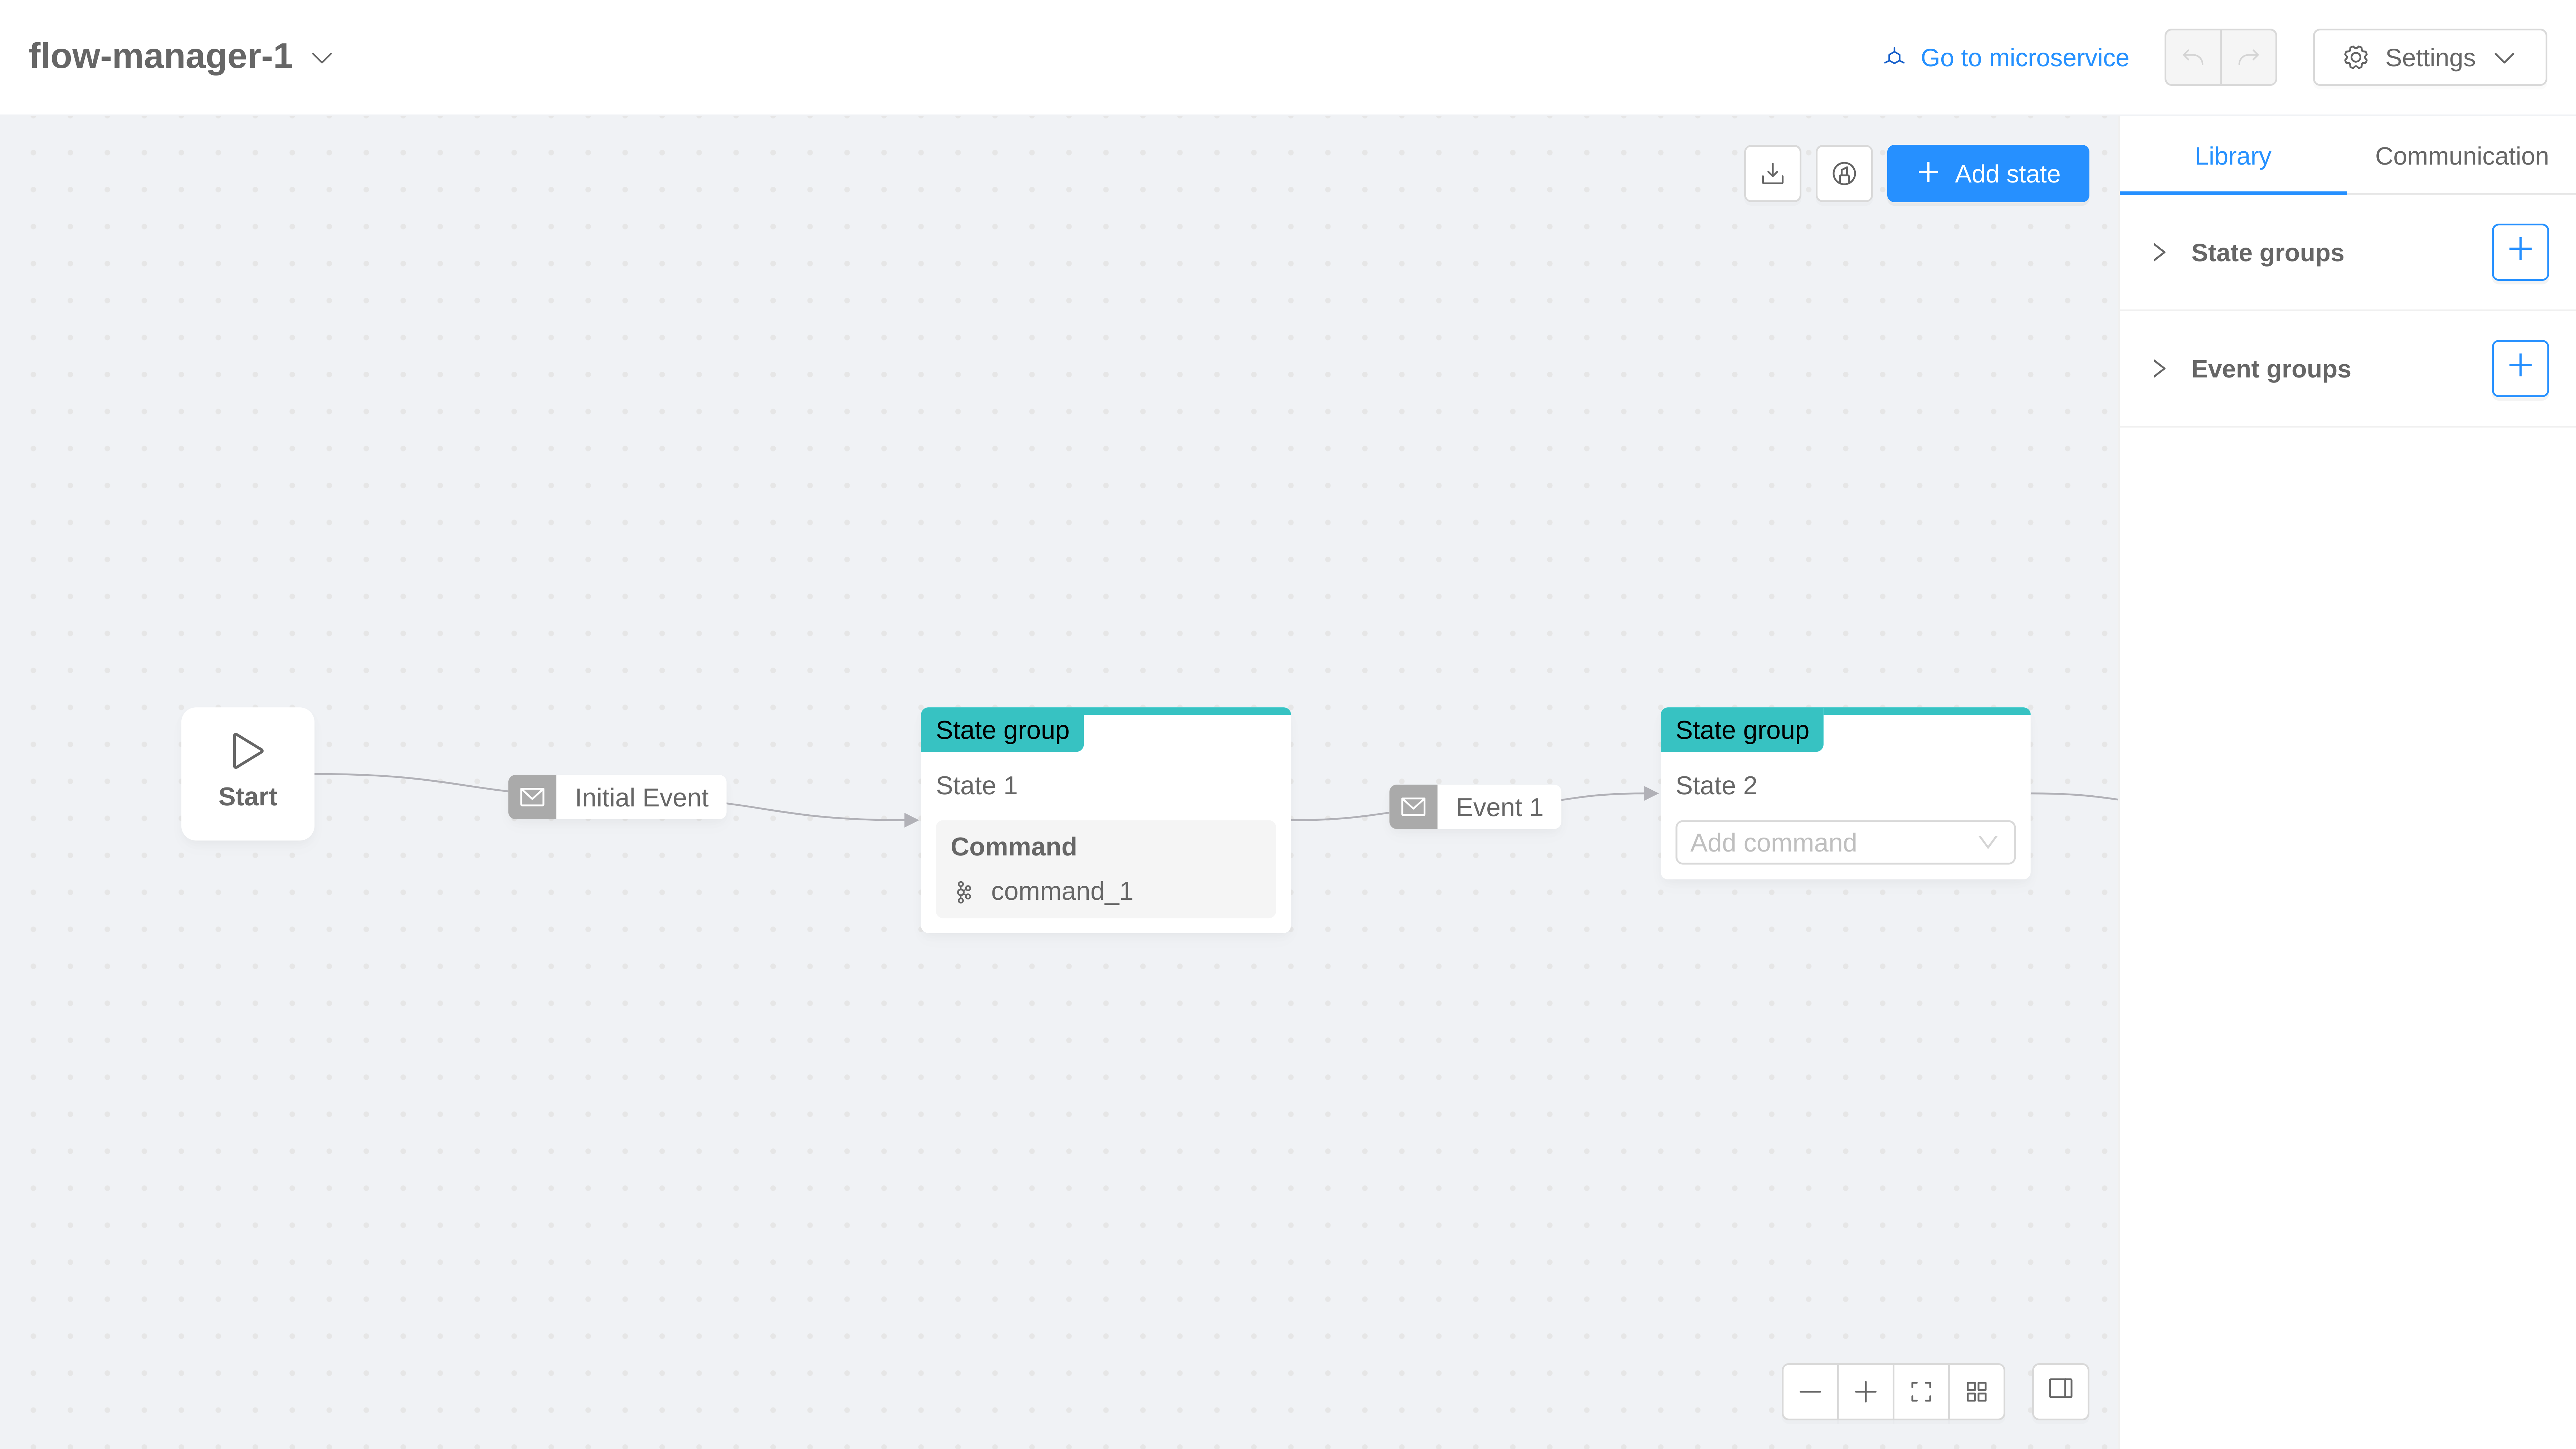The image size is (2576, 1449).
Task: Auto-arrange nodes with grid layout icon
Action: 1976,1391
